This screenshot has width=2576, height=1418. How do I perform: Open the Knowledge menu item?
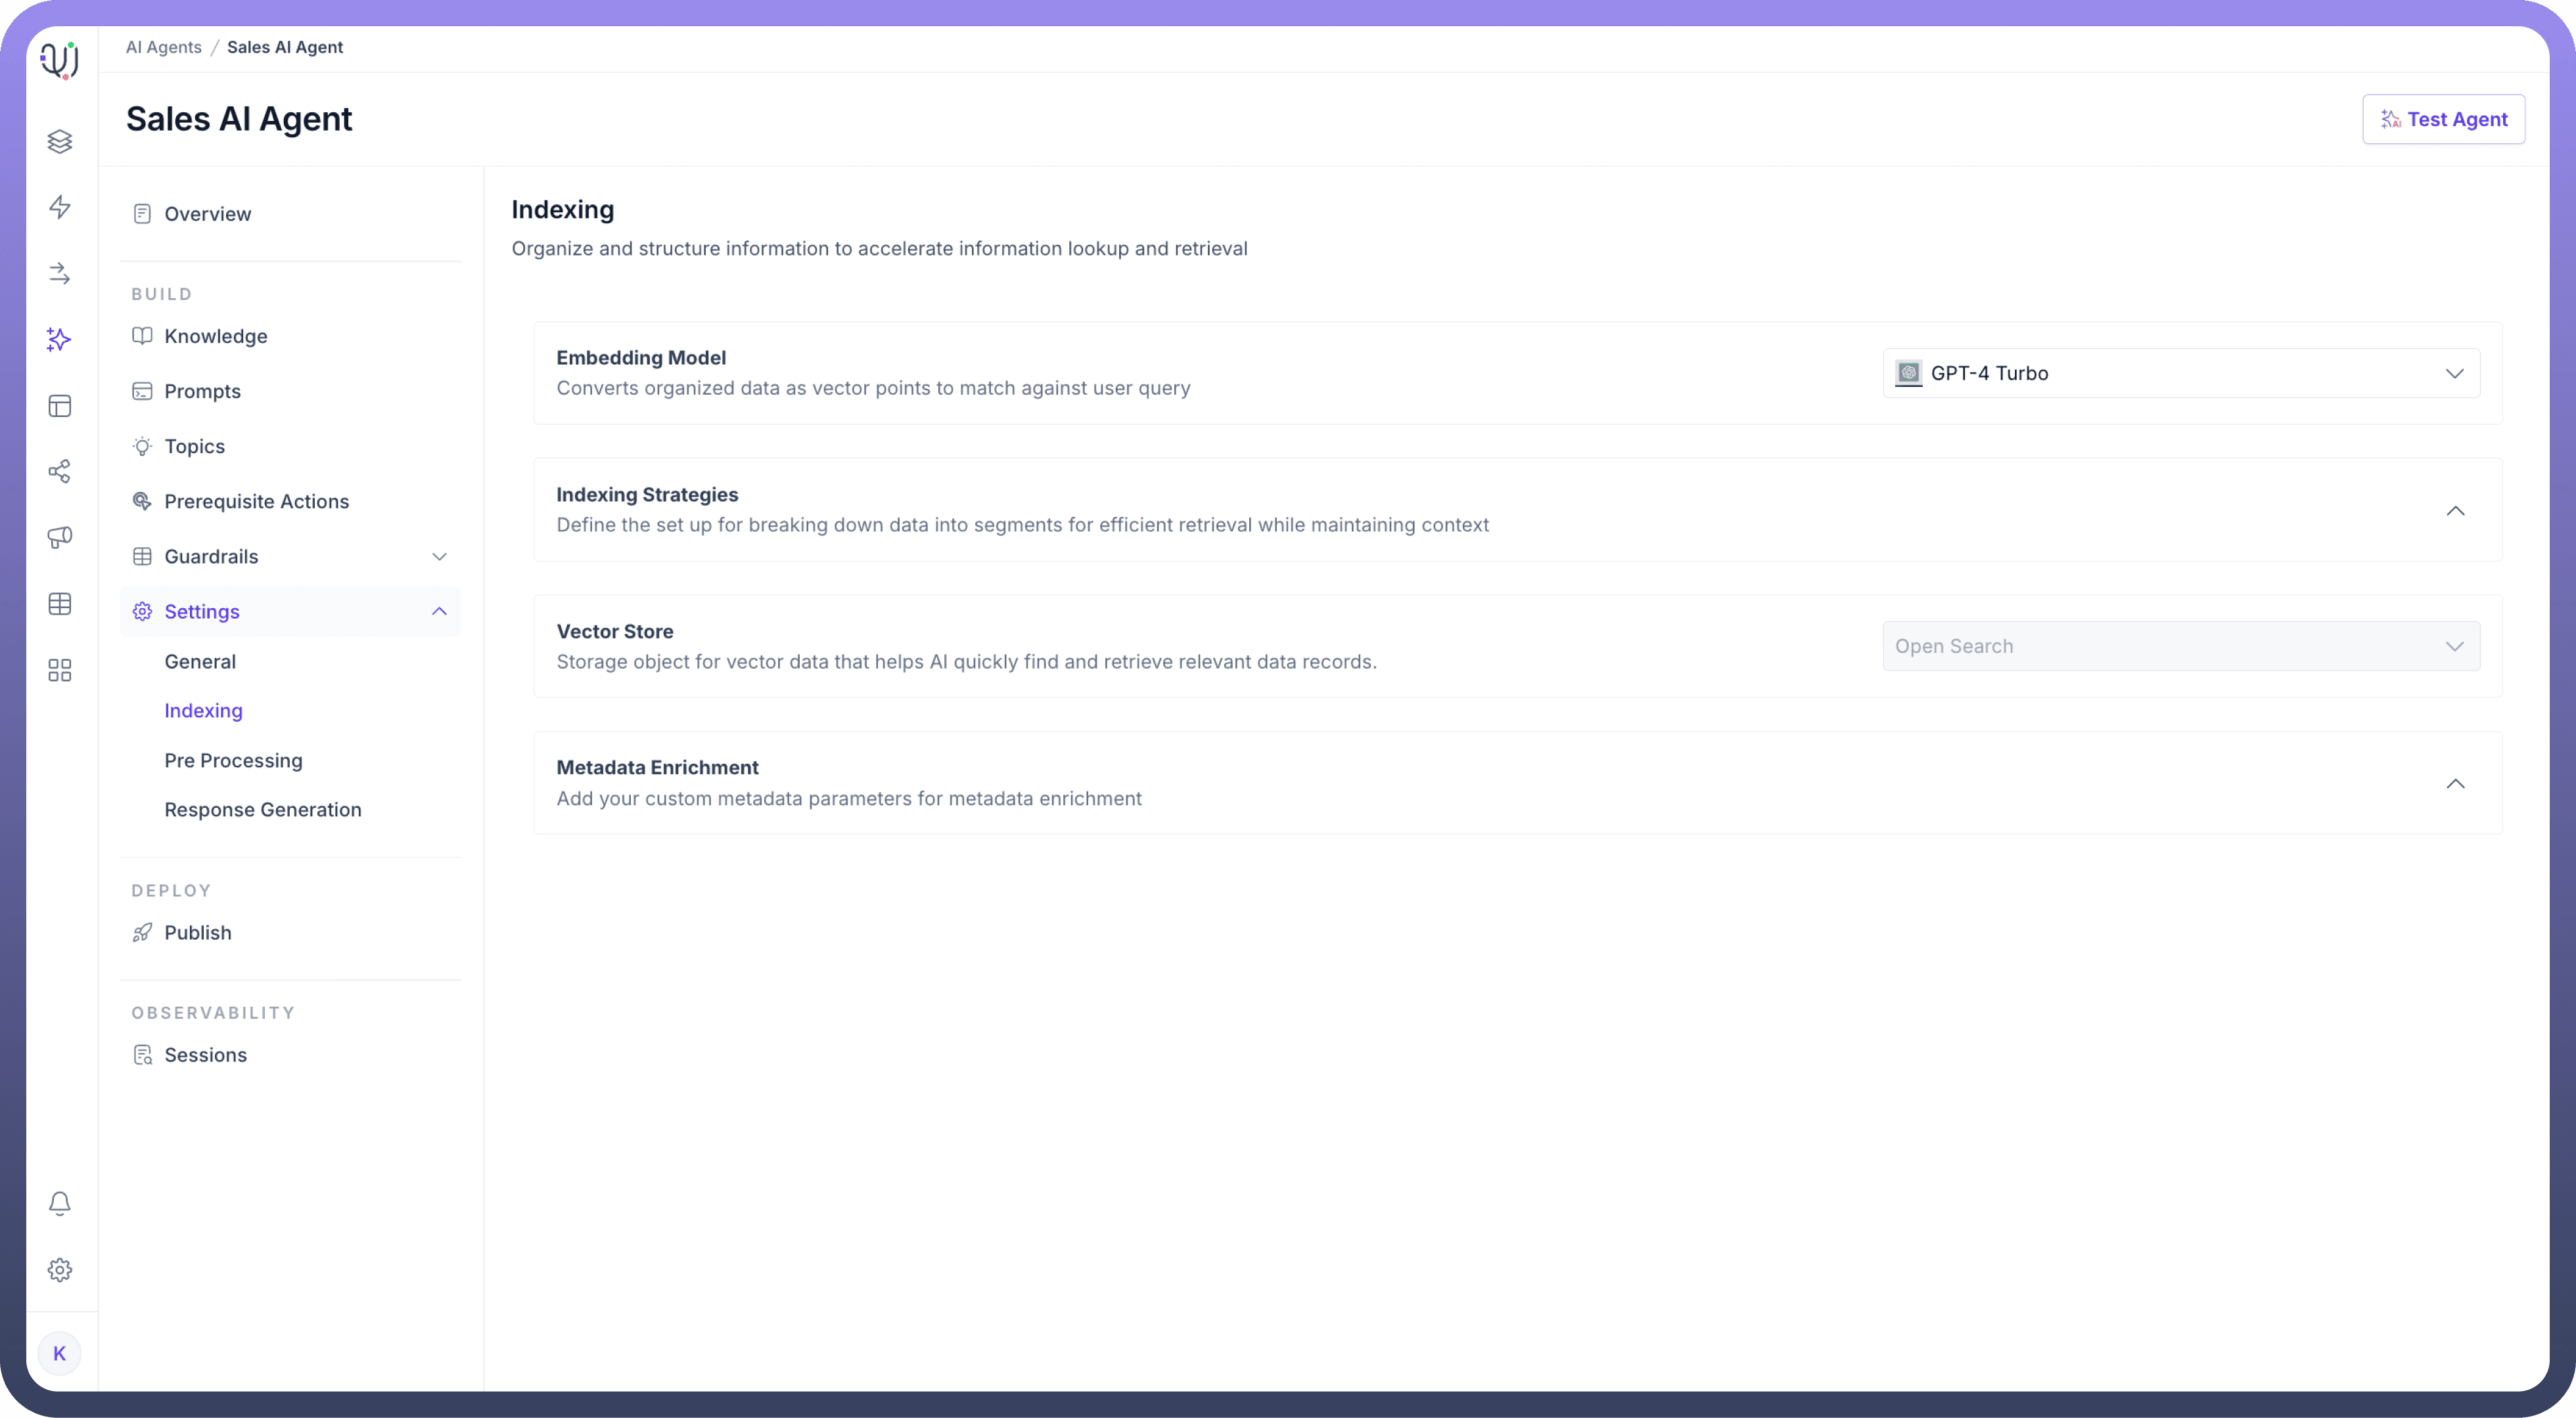pyautogui.click(x=216, y=337)
